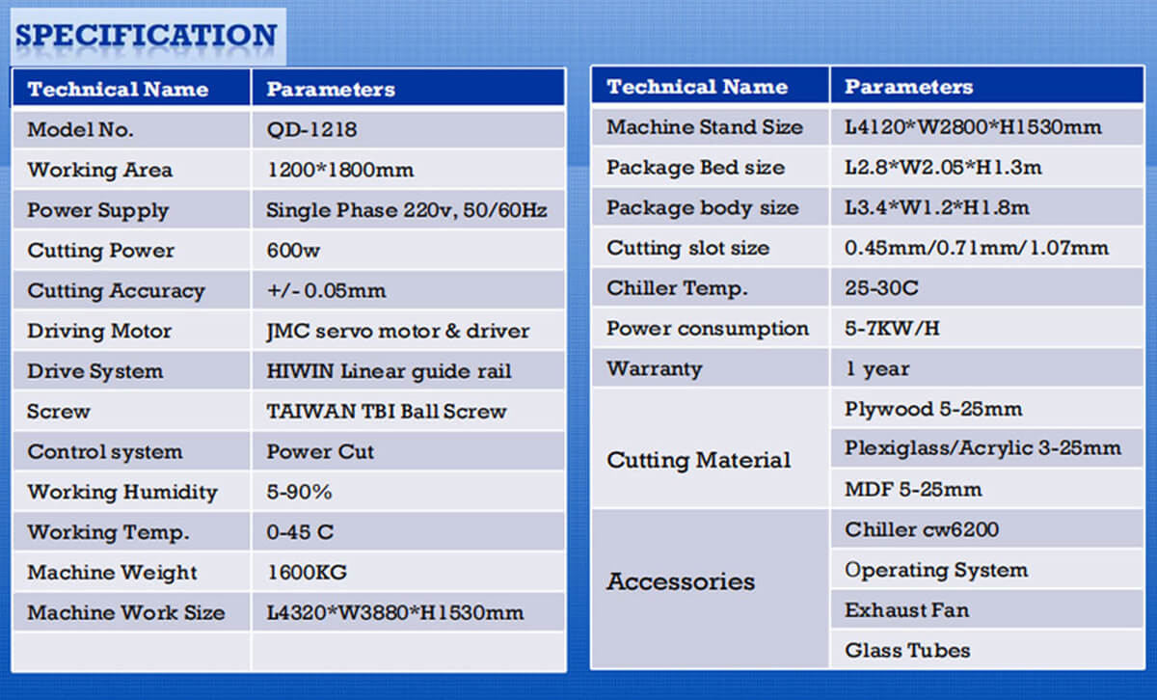Select the Chiller Temp. row label
This screenshot has width=1157, height=700.
coord(677,288)
